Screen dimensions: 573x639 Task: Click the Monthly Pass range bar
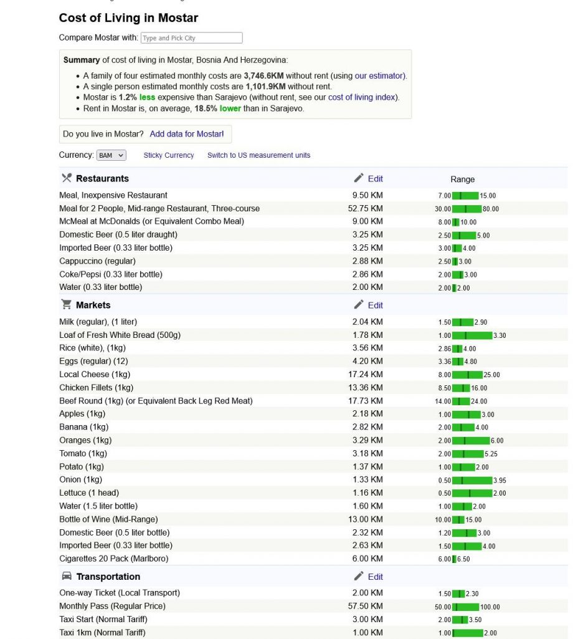pos(465,607)
